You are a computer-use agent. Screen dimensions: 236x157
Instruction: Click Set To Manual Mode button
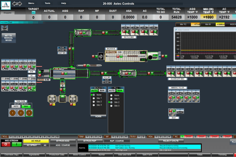9,38
